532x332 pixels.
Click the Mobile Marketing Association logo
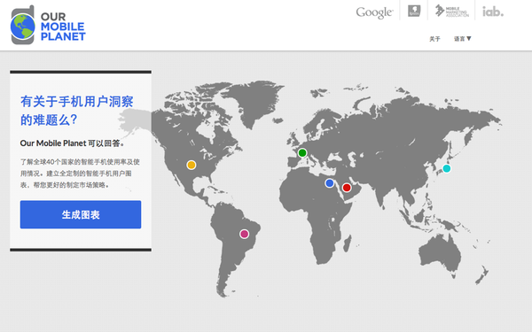tap(452, 11)
